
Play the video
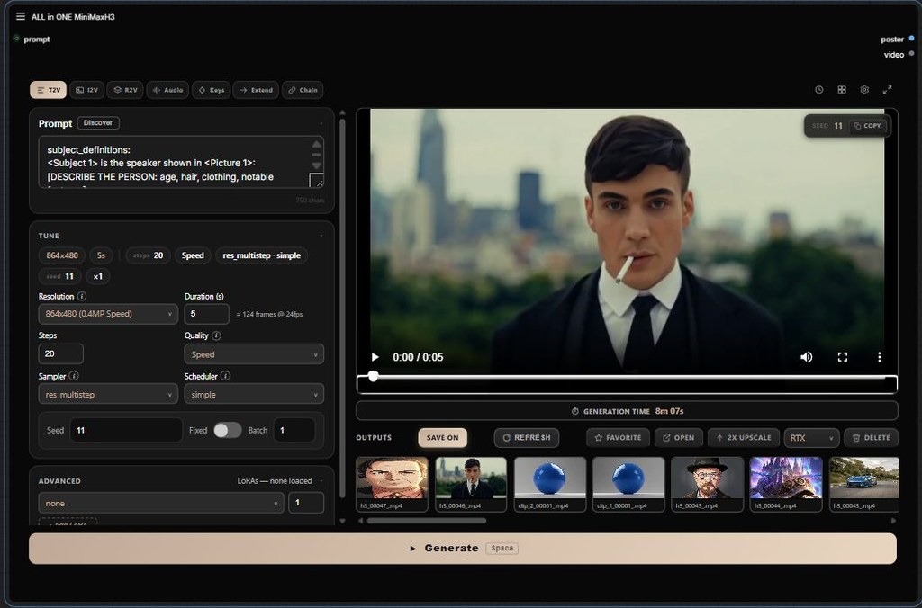pyautogui.click(x=375, y=357)
